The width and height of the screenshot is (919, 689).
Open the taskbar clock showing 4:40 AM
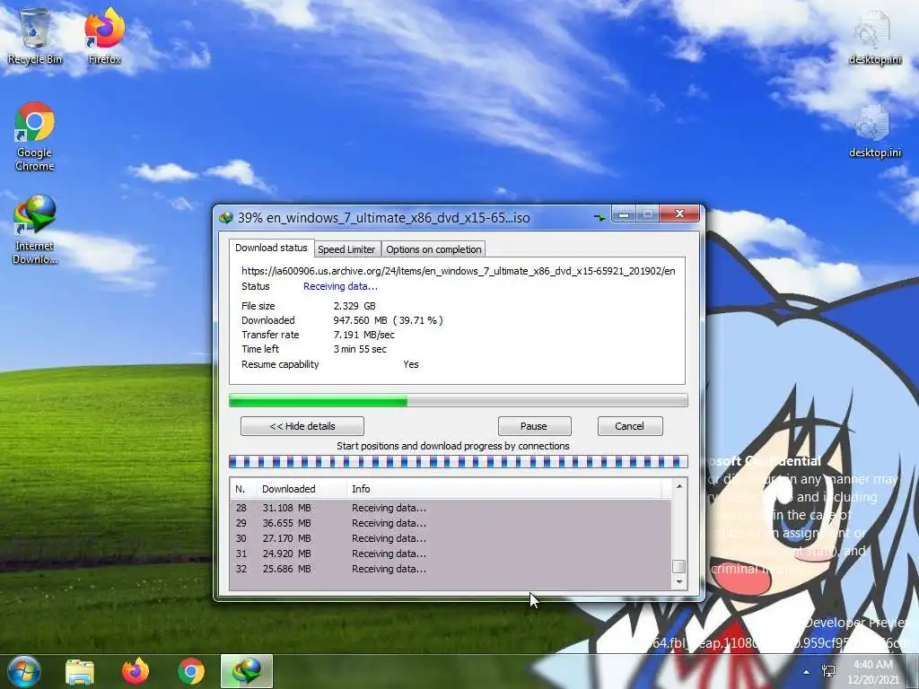point(872,671)
